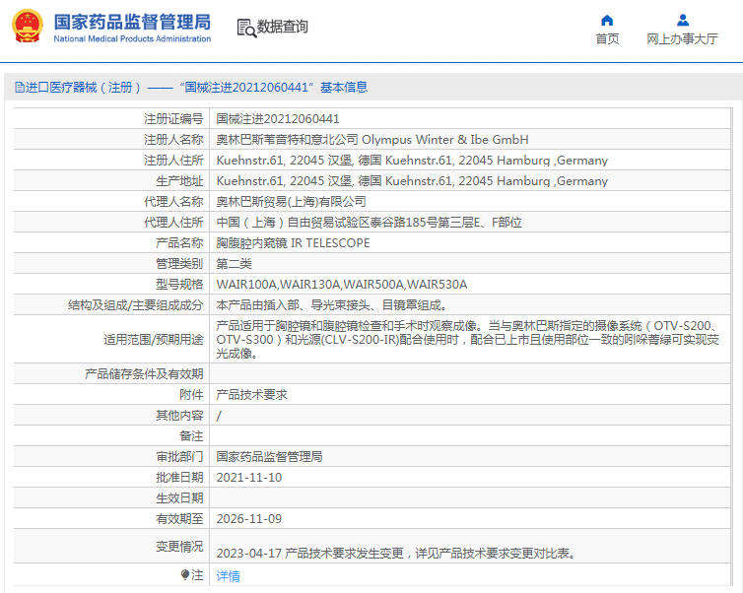The width and height of the screenshot is (743, 593).
Task: Click the expiry date 2026-11-09
Action: point(248,518)
